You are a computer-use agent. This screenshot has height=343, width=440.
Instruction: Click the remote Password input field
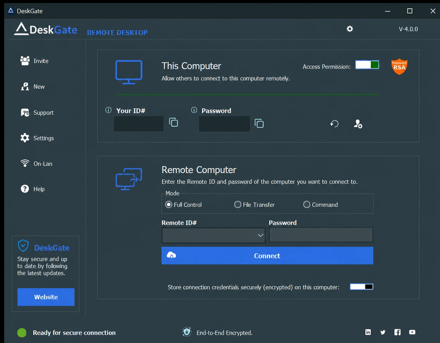coord(321,235)
